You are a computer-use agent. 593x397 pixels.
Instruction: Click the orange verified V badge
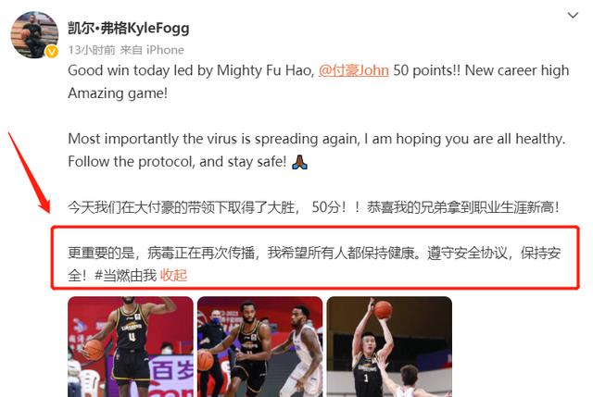tap(52, 52)
